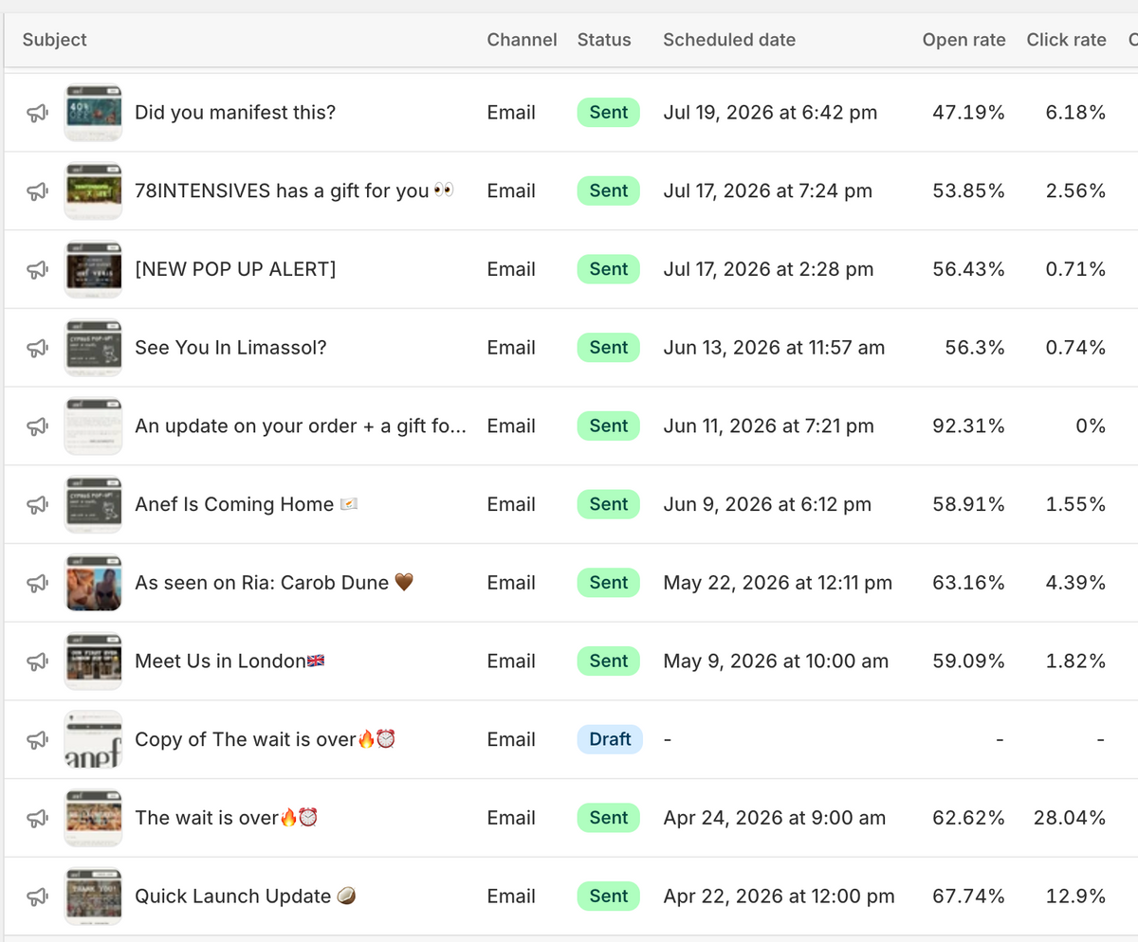1138x942 pixels.
Task: Open thumbnail preview of 'Did you manifest this?'
Action: 93,113
